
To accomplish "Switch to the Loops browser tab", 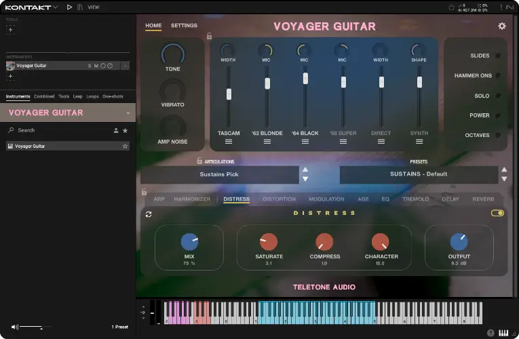I will coord(93,96).
